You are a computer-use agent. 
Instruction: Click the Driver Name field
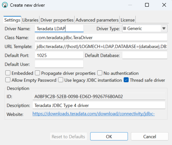pos(59,29)
